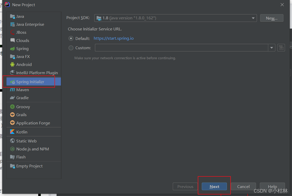Click the Gradle elephant icon
Viewport: 292px width, 196px height.
pyautogui.click(x=12, y=98)
